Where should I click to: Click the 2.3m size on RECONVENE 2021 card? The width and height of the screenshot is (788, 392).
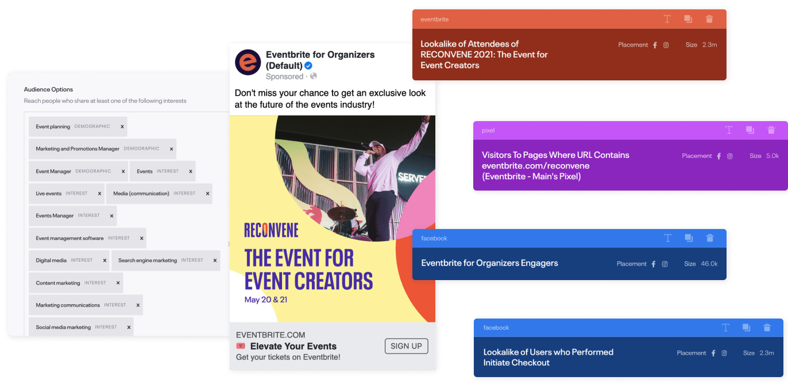tap(710, 45)
